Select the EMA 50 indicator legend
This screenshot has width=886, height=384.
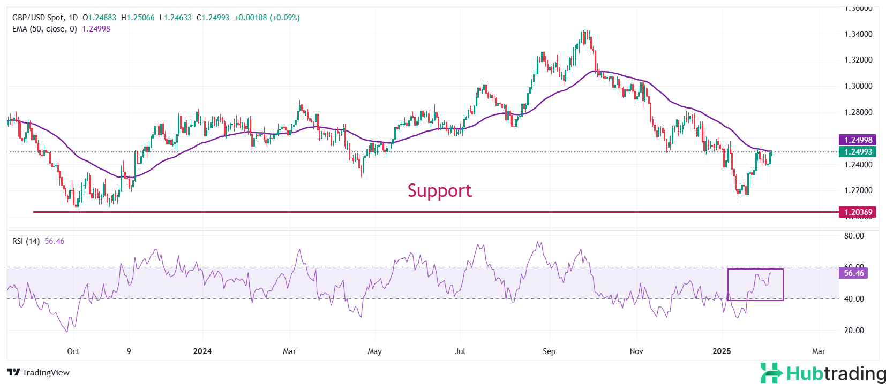(x=44, y=29)
